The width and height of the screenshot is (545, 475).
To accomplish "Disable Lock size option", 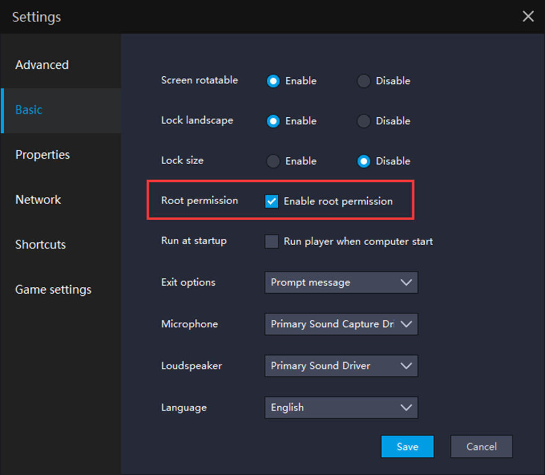I will point(364,161).
